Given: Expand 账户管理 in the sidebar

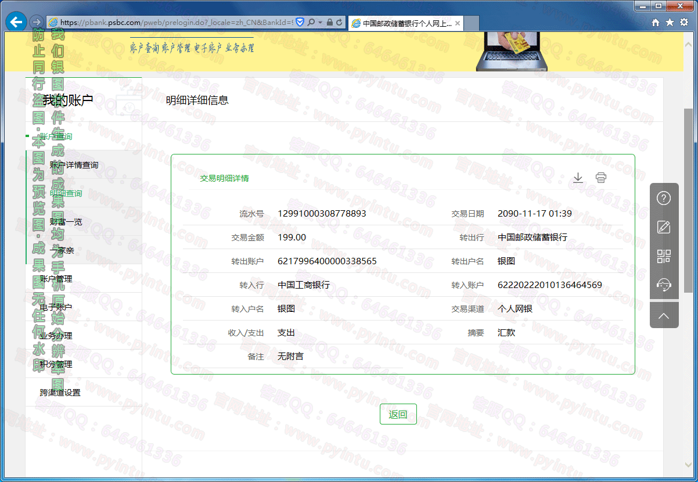Looking at the screenshot, I should point(56,279).
